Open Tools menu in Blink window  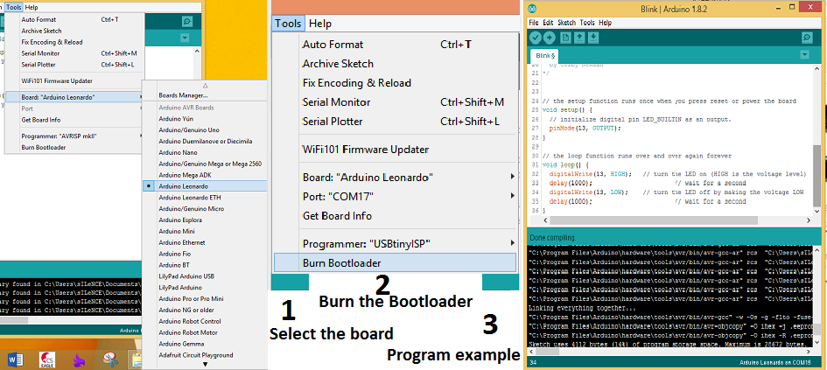point(587,23)
